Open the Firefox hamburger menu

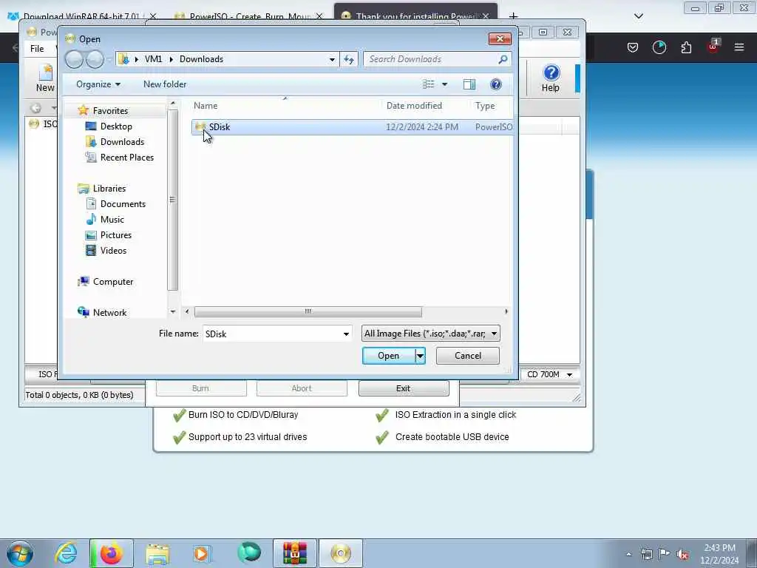(x=739, y=47)
